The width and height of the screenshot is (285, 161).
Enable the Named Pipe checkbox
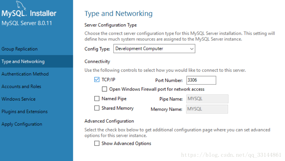[97, 98]
